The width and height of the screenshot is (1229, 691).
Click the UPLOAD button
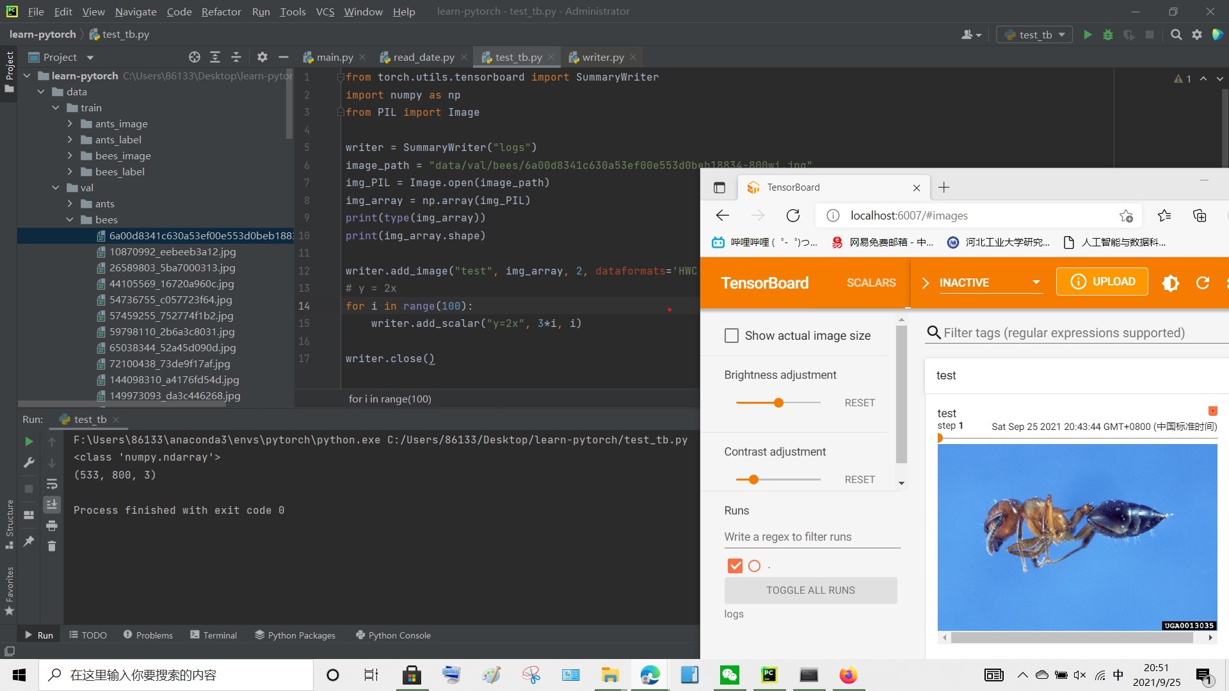(1102, 282)
